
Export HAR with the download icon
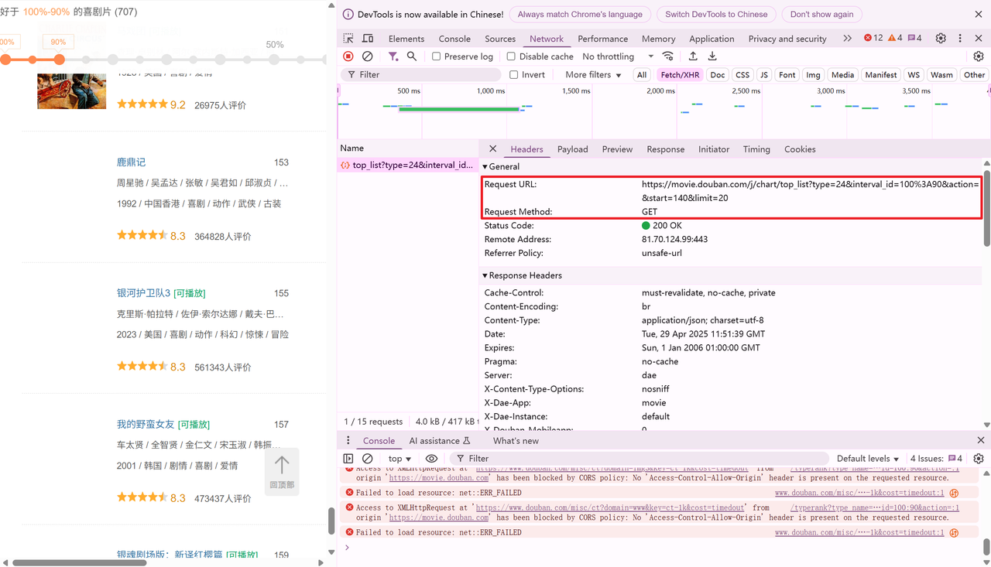click(712, 56)
